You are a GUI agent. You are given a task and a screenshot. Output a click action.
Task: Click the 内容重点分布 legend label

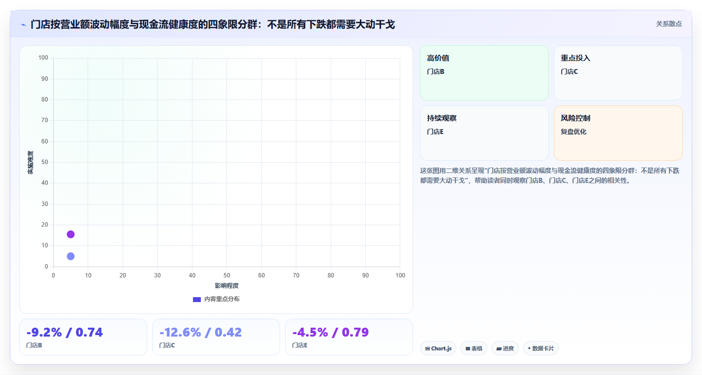click(222, 299)
